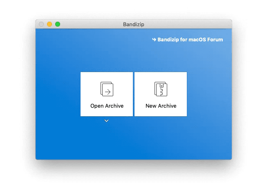Enter full screen with the green button
This screenshot has height=183, width=269.
tap(58, 24)
